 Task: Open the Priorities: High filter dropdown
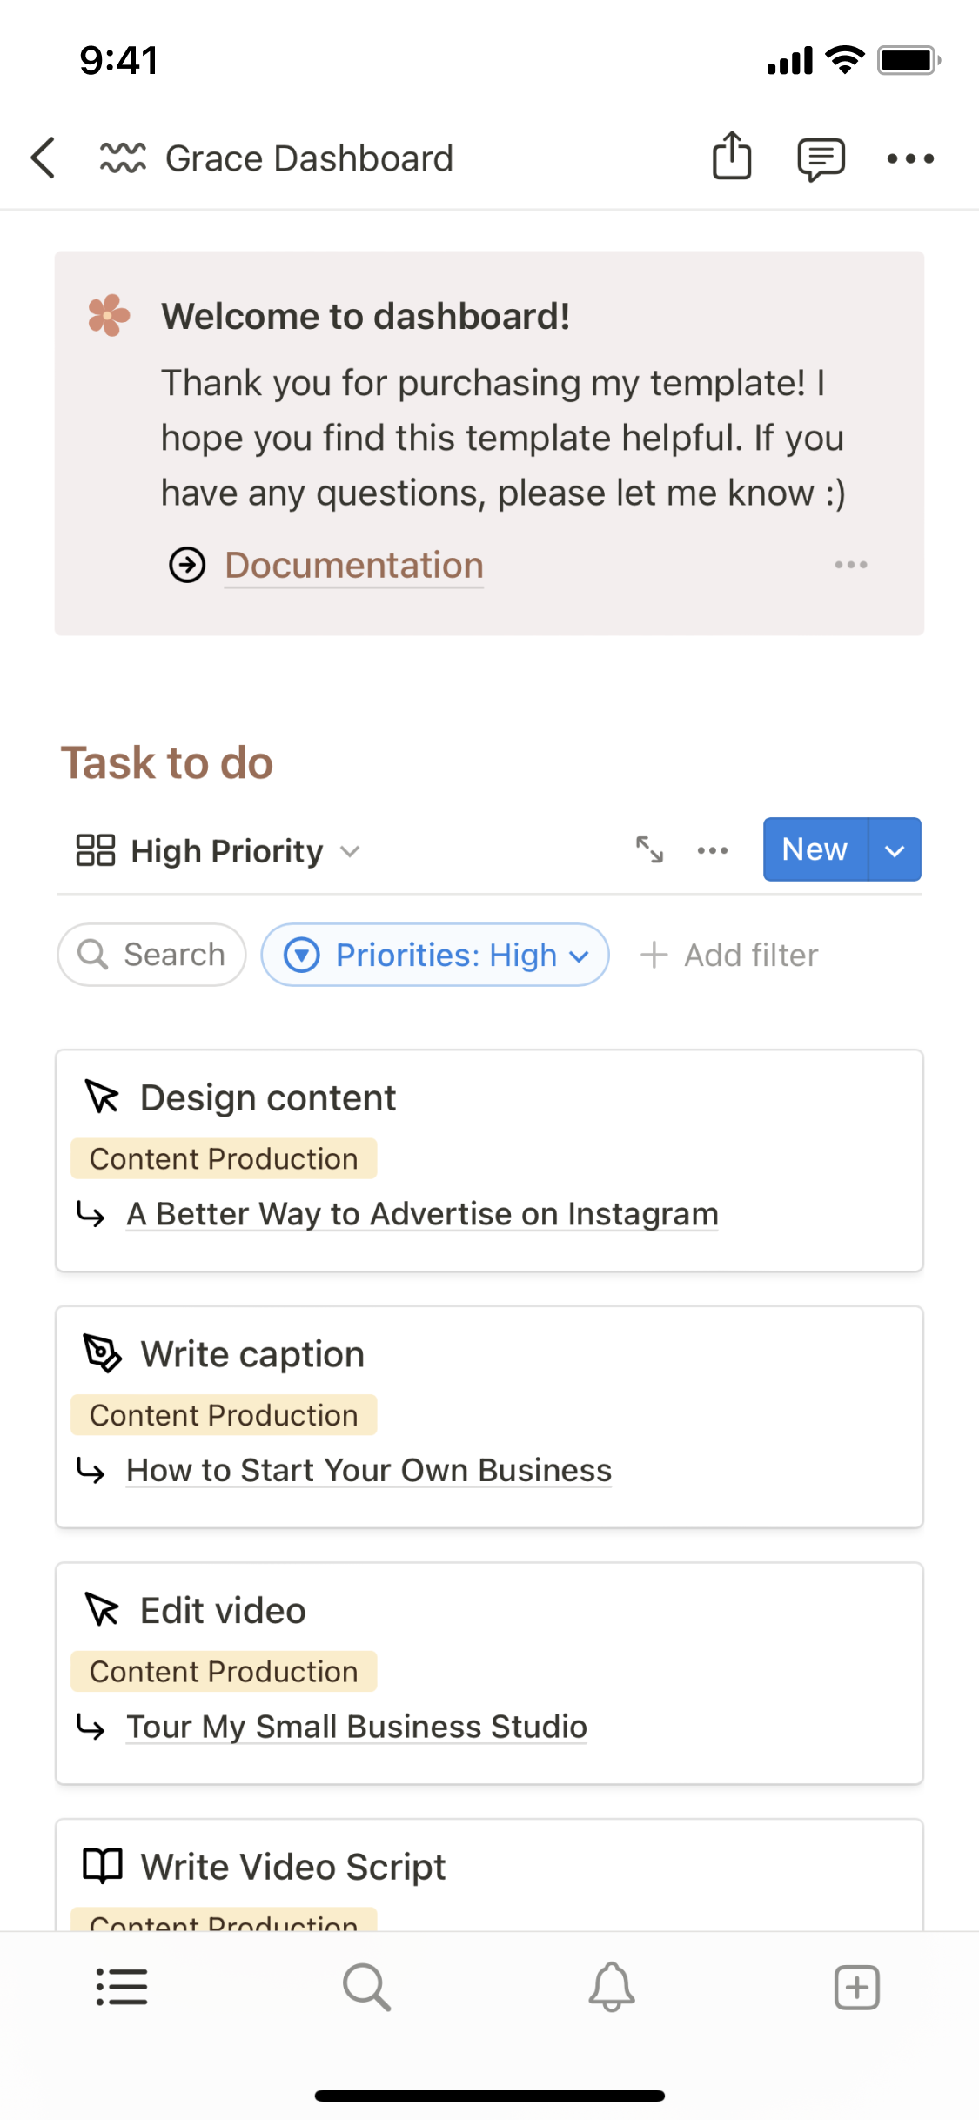coord(435,955)
